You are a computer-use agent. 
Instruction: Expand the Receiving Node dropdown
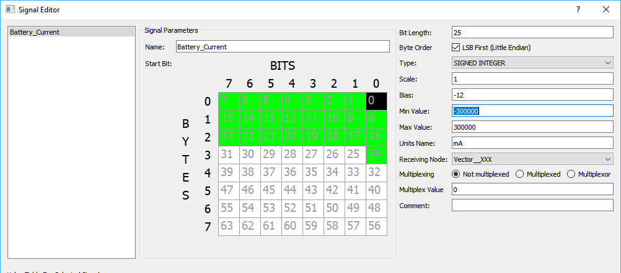532,159
